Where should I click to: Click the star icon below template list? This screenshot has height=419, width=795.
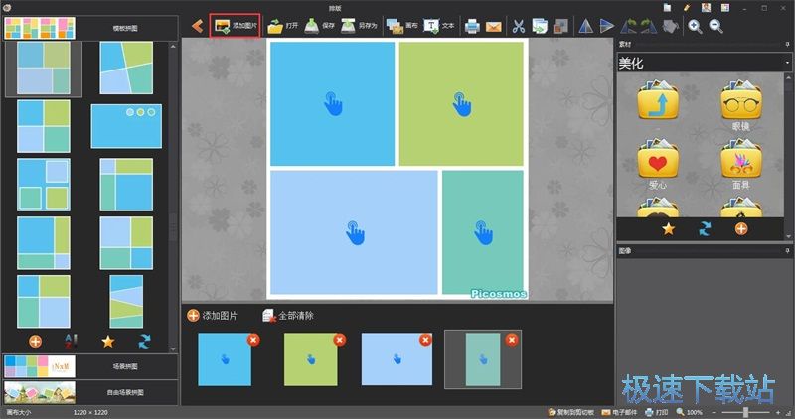click(x=107, y=341)
